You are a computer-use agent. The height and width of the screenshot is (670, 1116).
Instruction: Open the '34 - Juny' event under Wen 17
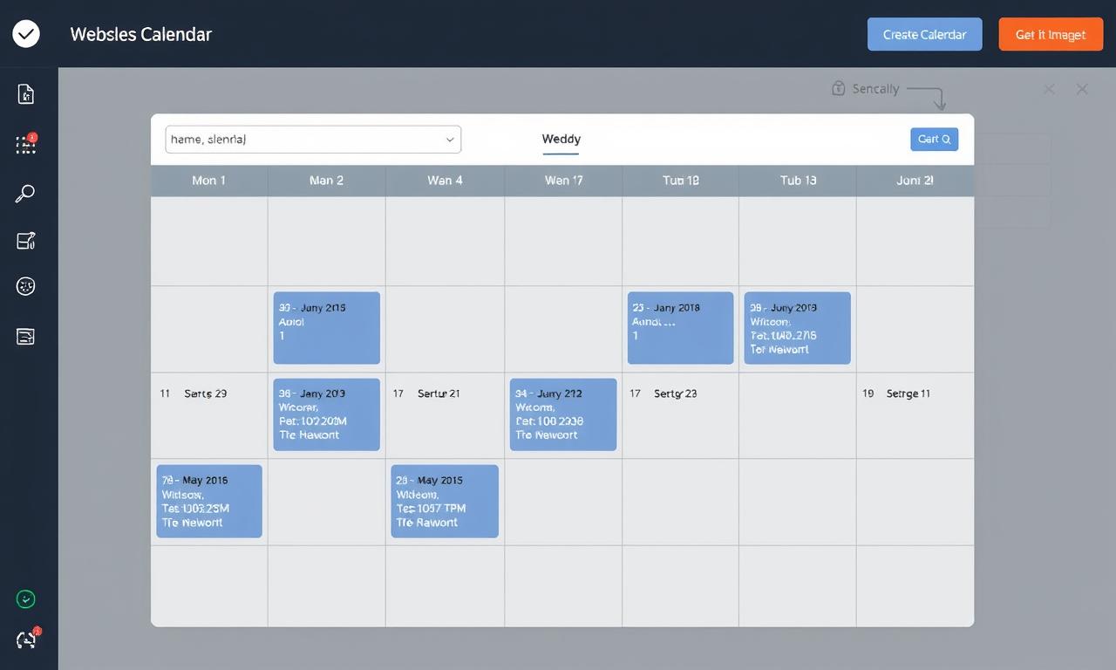click(x=563, y=414)
